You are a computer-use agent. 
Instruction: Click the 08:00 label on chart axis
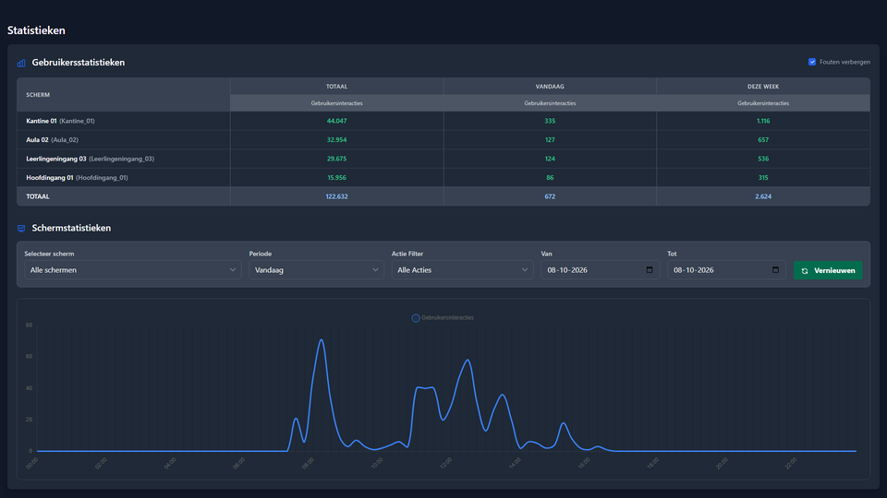(308, 463)
